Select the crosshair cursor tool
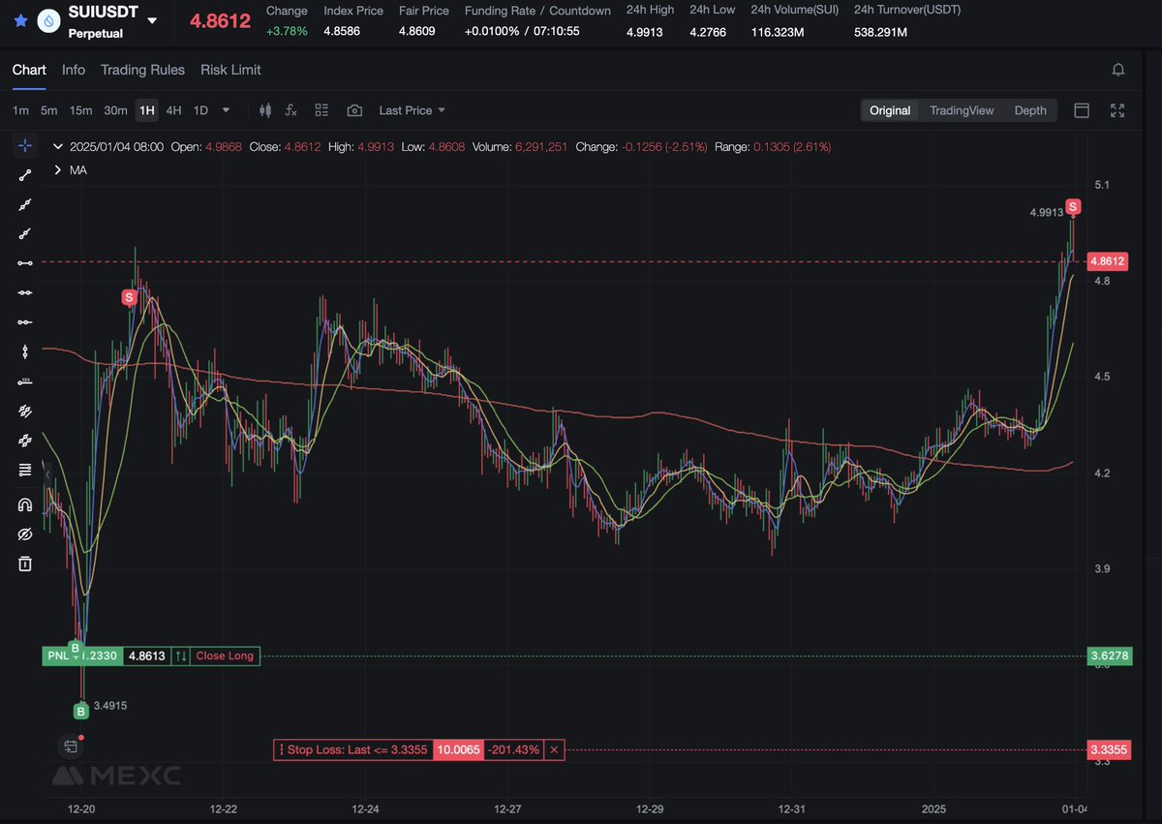The image size is (1162, 824). 25,145
